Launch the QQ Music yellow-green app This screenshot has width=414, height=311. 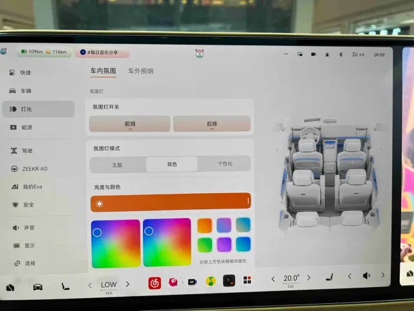coord(210,281)
